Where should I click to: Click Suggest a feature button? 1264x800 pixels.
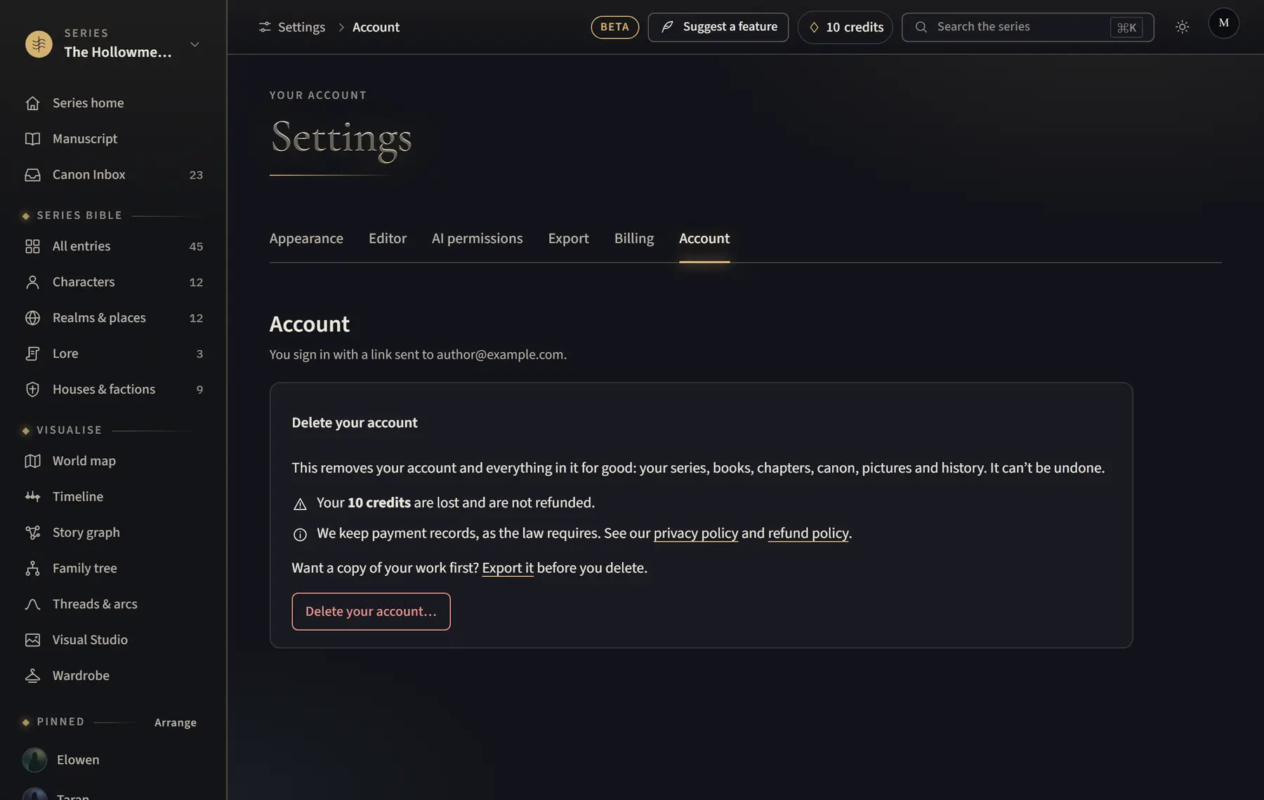(x=718, y=27)
